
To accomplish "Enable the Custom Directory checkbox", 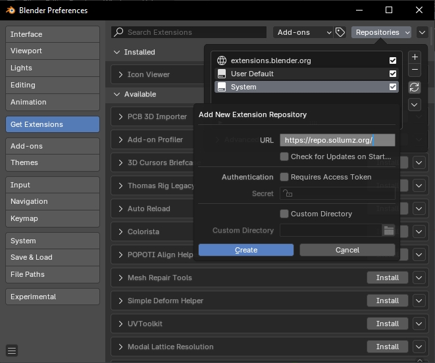I will [x=284, y=214].
